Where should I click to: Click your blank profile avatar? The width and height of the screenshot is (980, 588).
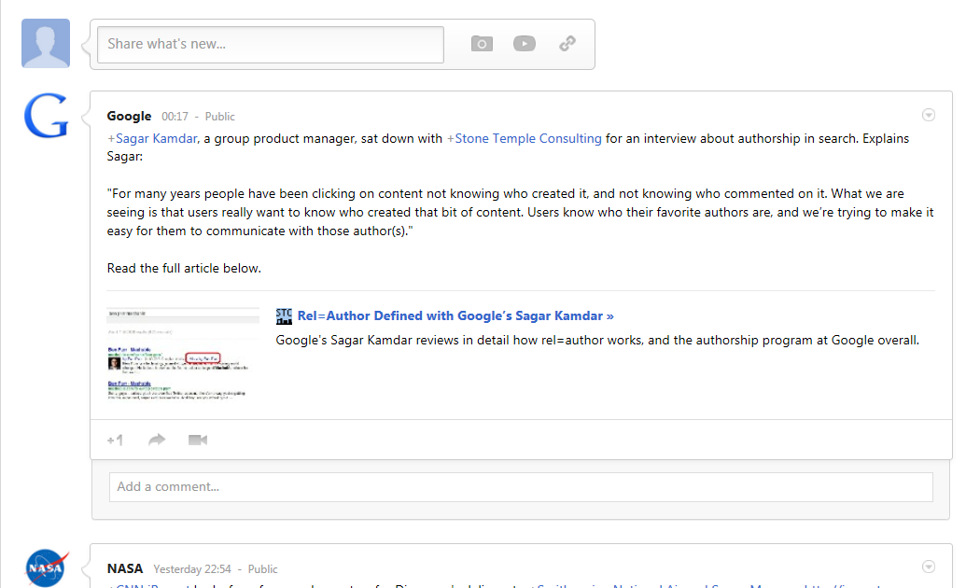tap(46, 43)
